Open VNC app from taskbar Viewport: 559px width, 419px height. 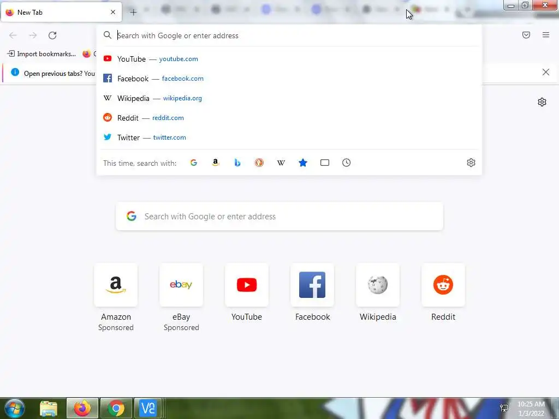click(x=148, y=408)
